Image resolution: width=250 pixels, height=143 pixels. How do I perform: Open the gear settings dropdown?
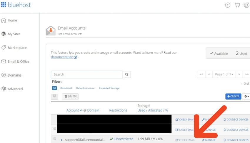pyautogui.click(x=246, y=97)
